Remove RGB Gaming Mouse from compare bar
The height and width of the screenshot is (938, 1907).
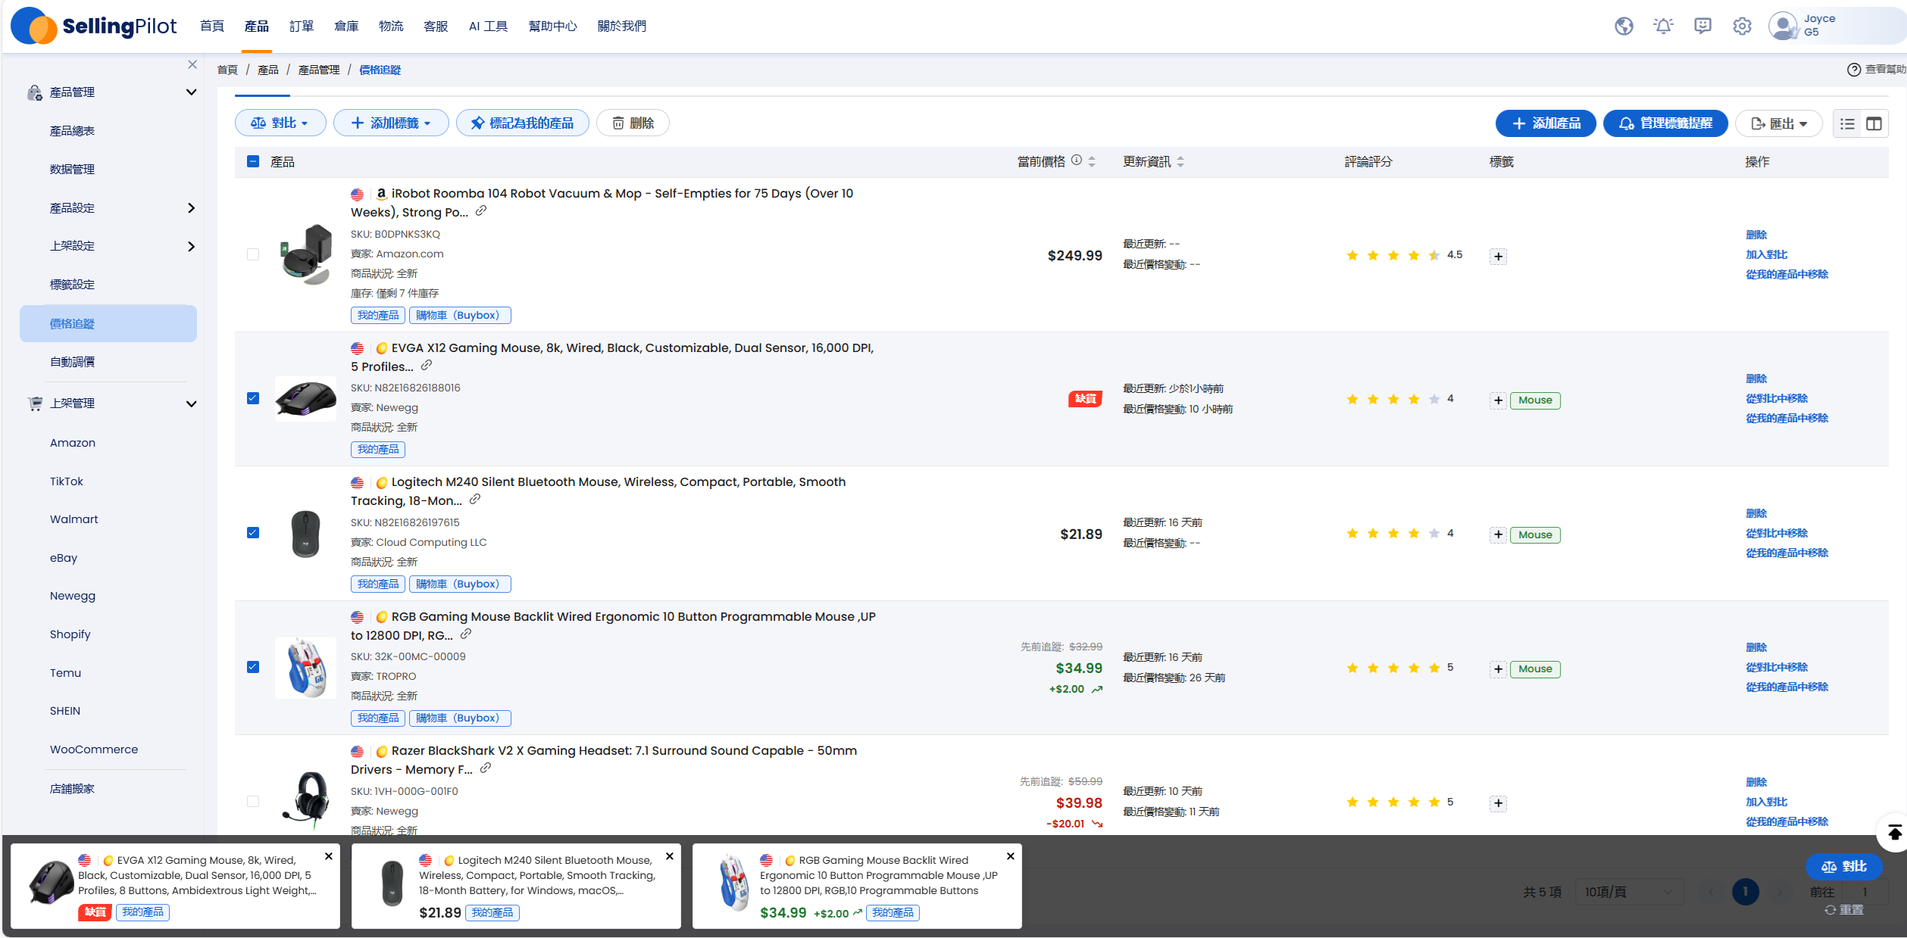(1011, 856)
